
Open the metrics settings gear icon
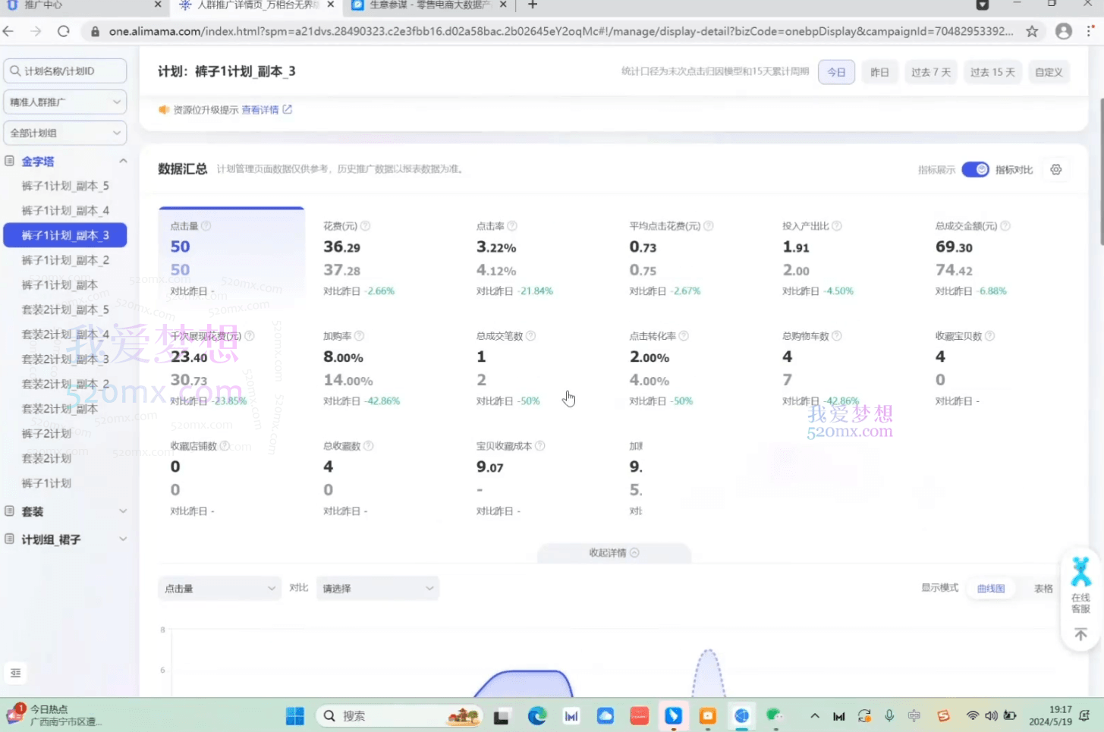(x=1055, y=169)
